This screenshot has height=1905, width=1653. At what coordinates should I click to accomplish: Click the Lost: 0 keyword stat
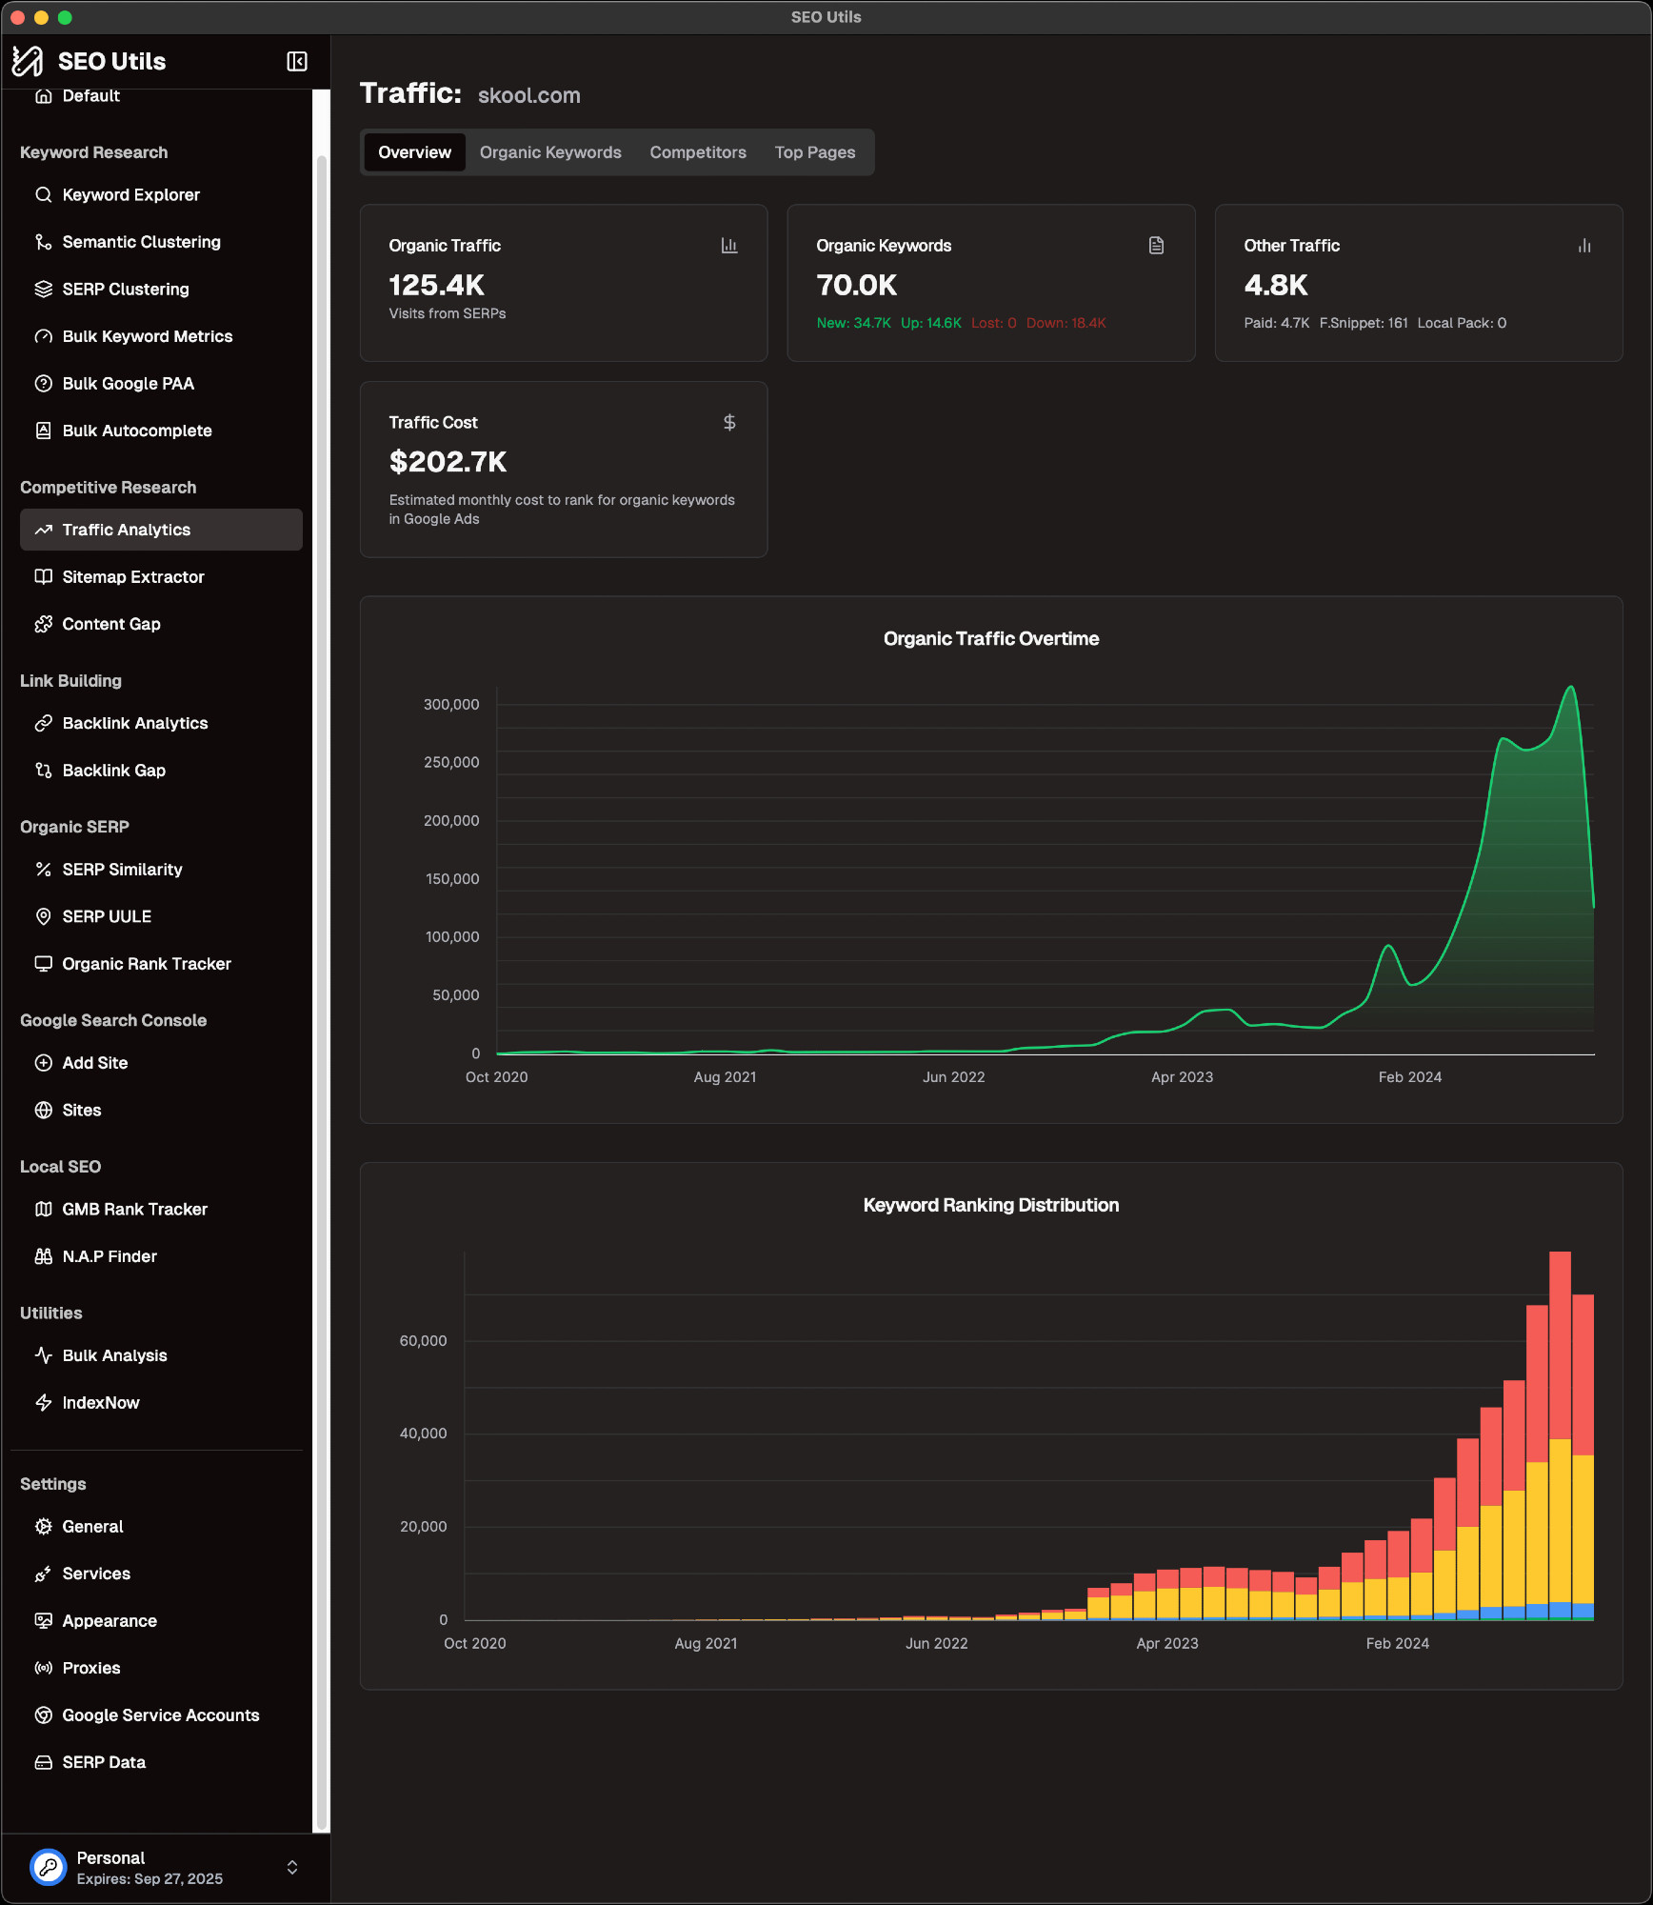[x=994, y=323]
